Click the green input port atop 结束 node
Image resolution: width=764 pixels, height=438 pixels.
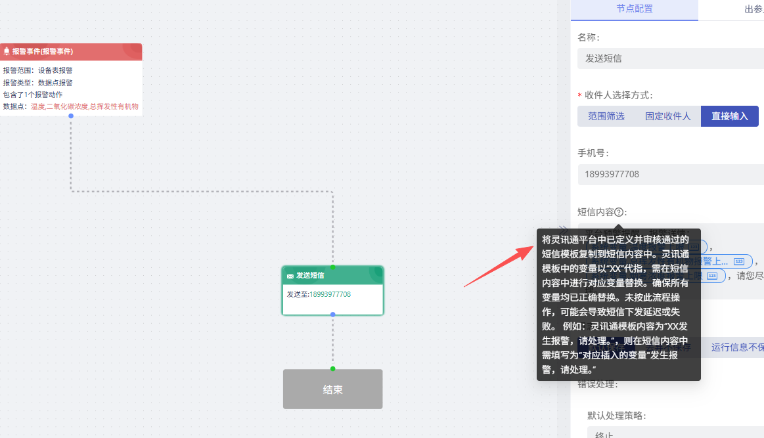pyautogui.click(x=332, y=368)
